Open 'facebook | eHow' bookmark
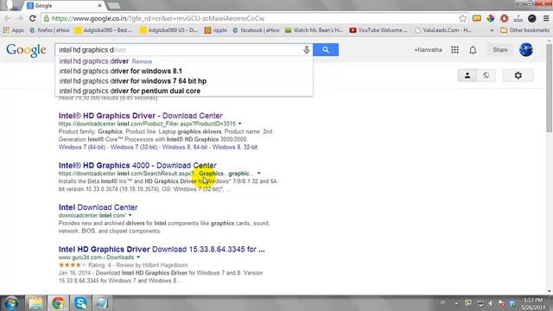This screenshot has height=311, width=553. [x=257, y=30]
